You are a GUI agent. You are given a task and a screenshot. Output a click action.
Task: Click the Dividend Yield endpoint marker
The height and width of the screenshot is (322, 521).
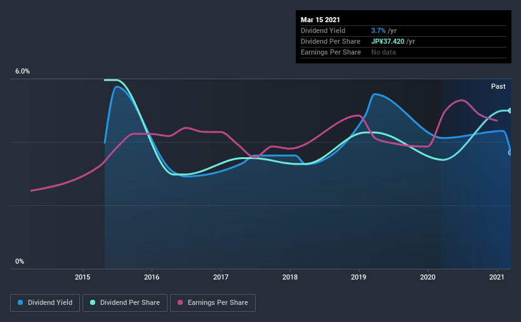(x=510, y=153)
